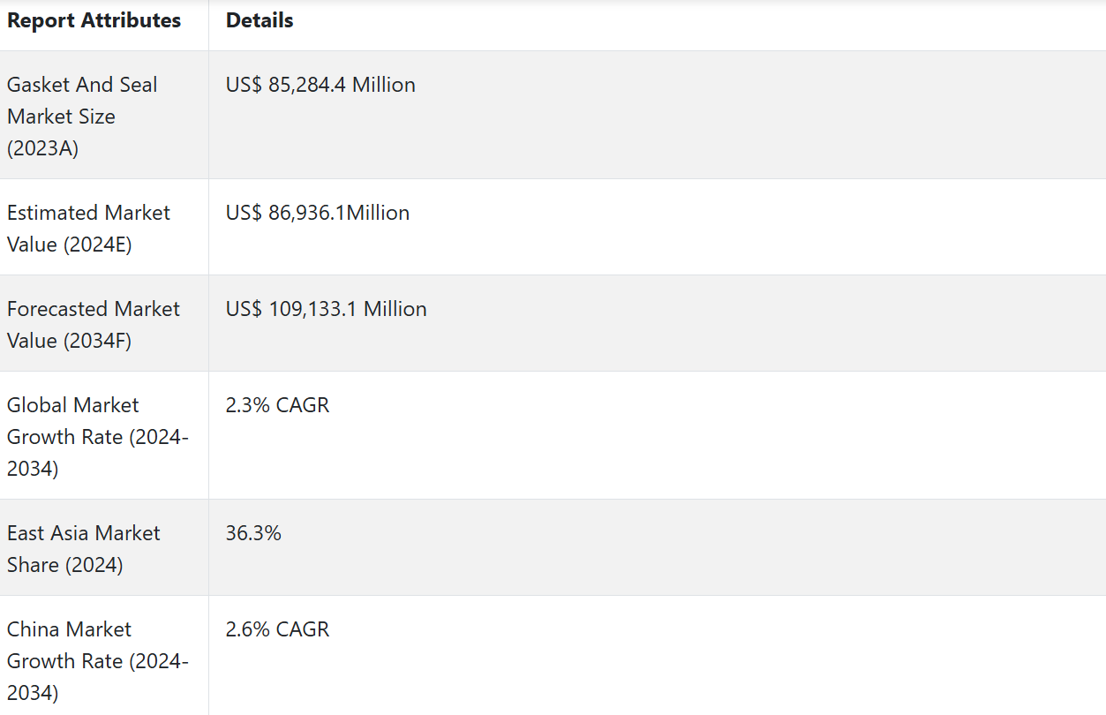Image resolution: width=1106 pixels, height=715 pixels.
Task: Select Forecasted Market Value (2034F) cell
Action: click(x=93, y=325)
